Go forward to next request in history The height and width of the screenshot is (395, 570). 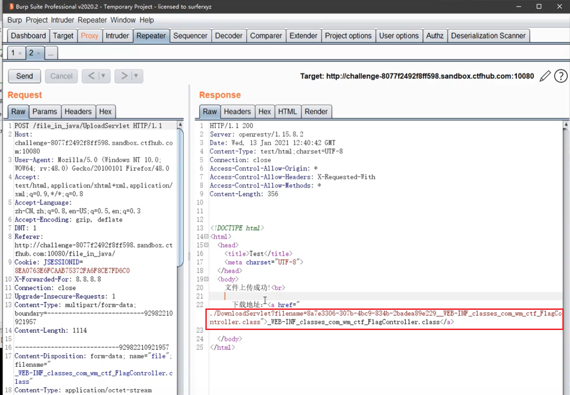tap(124, 76)
